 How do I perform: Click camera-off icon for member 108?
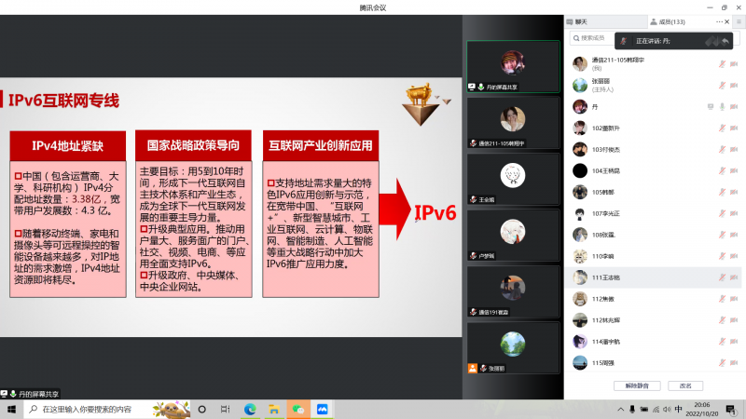734,235
